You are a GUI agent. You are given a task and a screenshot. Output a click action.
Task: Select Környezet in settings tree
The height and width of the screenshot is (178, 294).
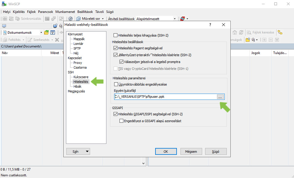(75, 34)
